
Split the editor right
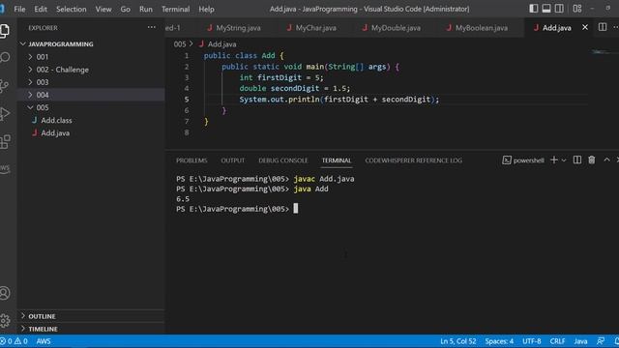click(603, 27)
